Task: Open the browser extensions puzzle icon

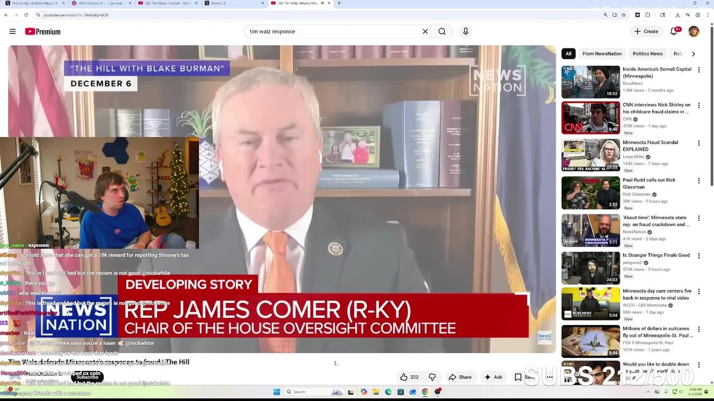Action: point(648,15)
